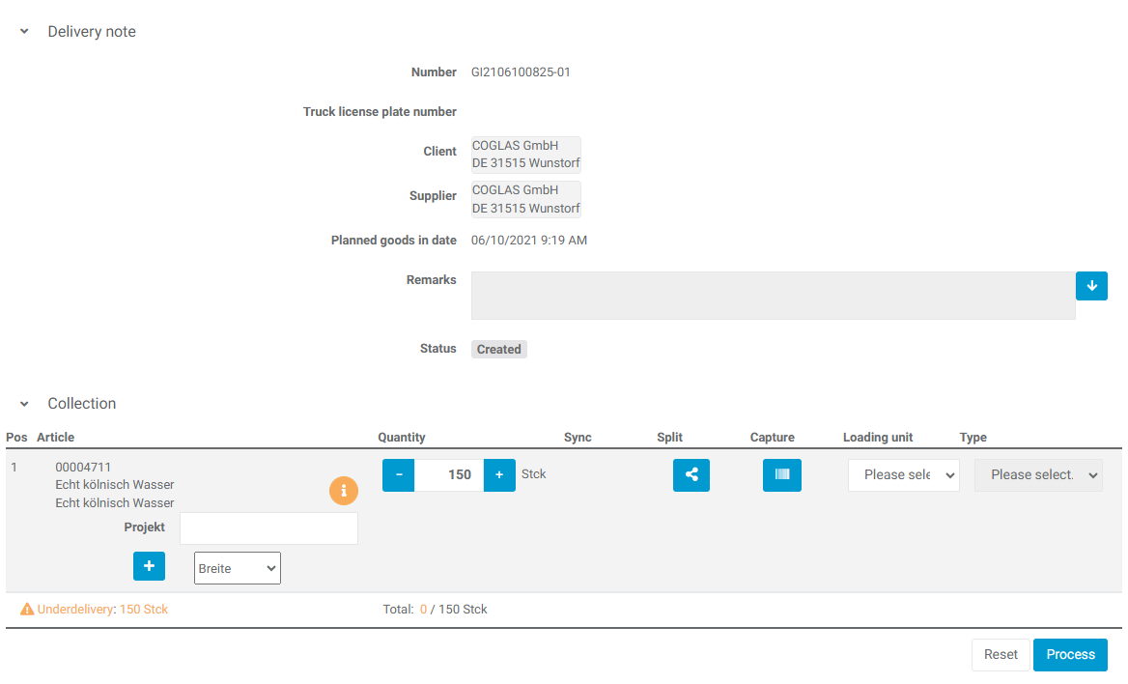
Task: Click the Reset button
Action: [x=1001, y=655]
